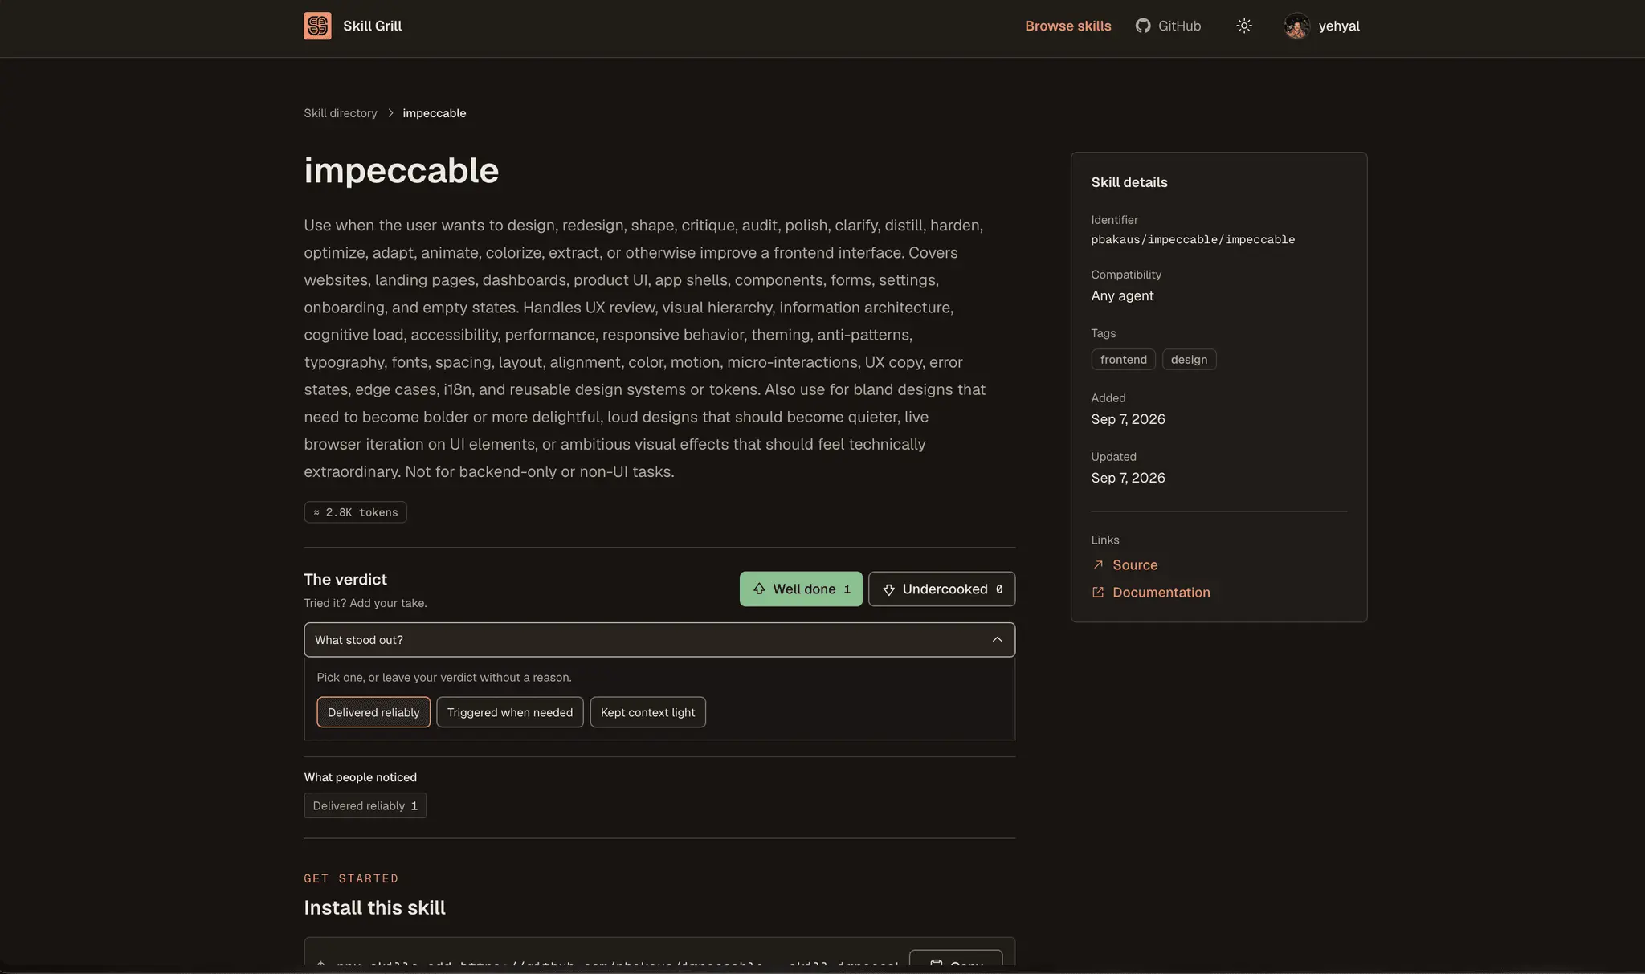Click the impeccable breadcrumb item
1645x974 pixels.
click(435, 113)
